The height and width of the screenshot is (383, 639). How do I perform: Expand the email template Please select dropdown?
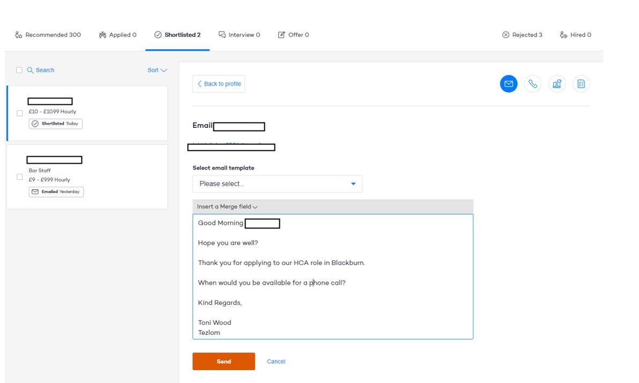(x=277, y=183)
